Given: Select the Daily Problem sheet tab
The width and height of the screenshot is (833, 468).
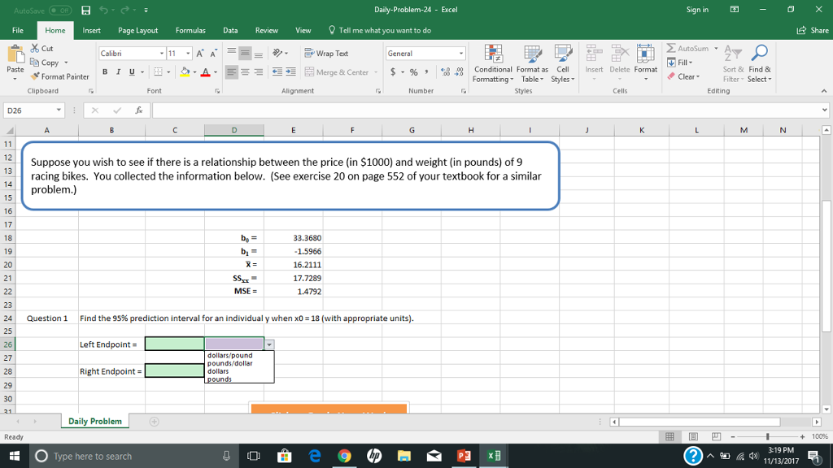Looking at the screenshot, I should click(x=97, y=421).
